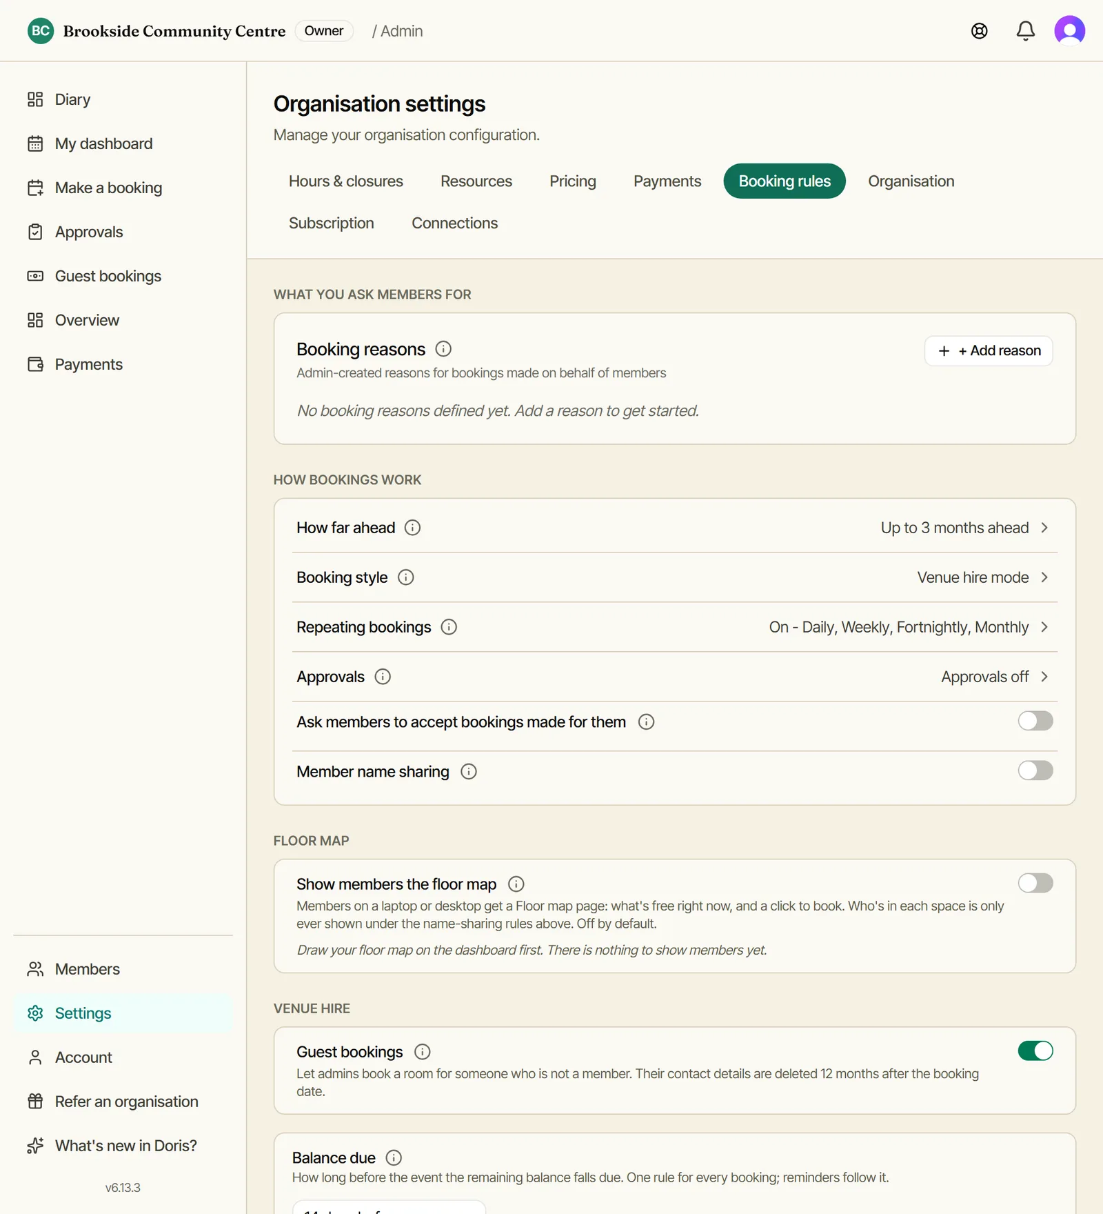1103x1214 pixels.
Task: Open Members in the sidebar
Action: click(x=123, y=969)
